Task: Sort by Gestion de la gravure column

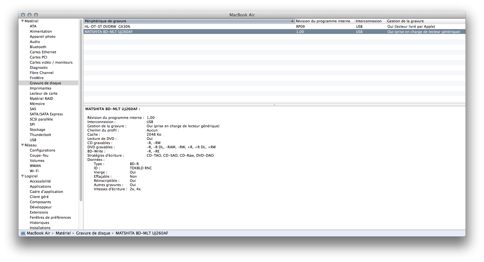Action: (x=426, y=21)
